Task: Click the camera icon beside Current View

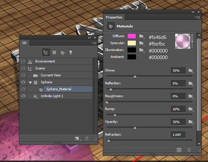Action: (36, 76)
